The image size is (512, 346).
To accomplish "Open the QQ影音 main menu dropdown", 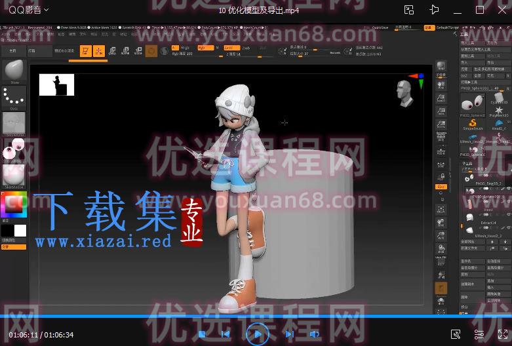I will [29, 10].
